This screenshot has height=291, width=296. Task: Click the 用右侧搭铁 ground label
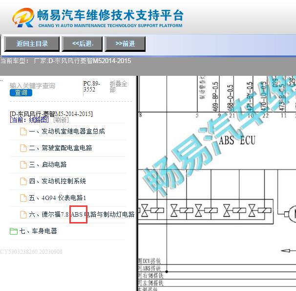[x=151, y=275]
